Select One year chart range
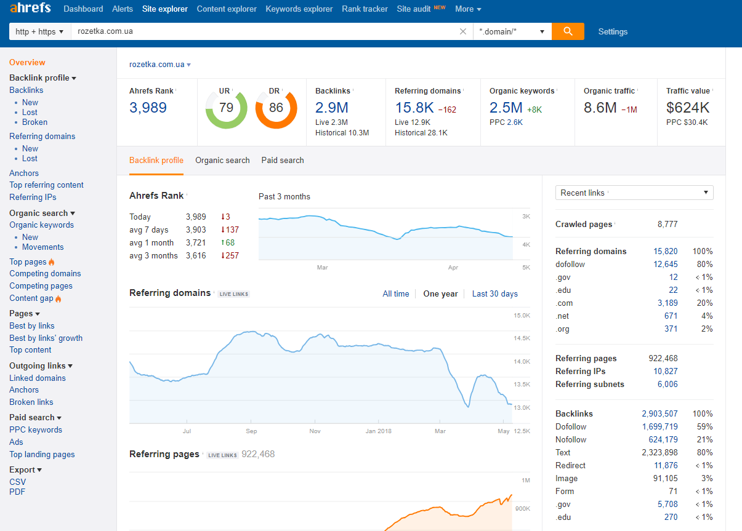This screenshot has height=531, width=742. (440, 293)
